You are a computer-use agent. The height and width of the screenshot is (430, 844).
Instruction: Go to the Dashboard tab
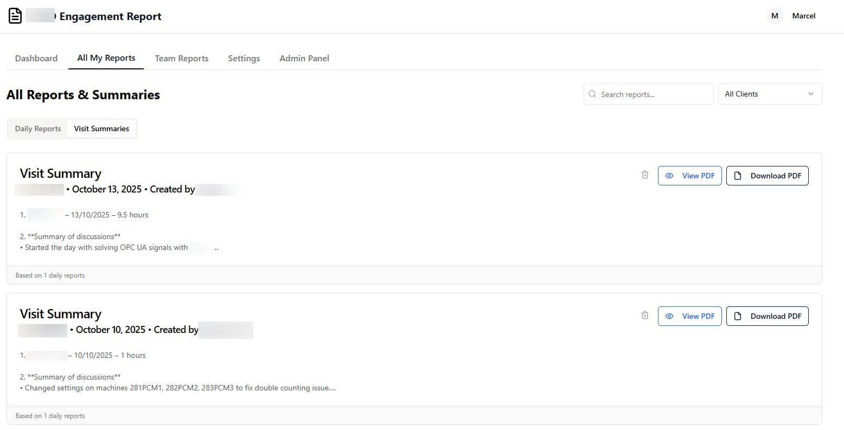click(36, 59)
